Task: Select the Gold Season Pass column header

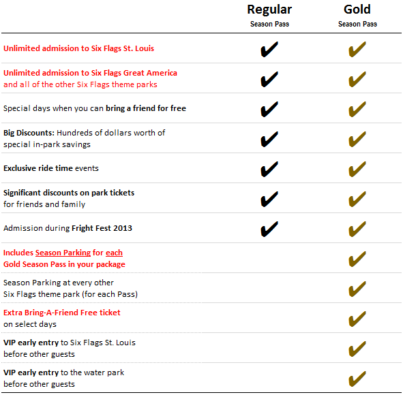Action: click(357, 16)
